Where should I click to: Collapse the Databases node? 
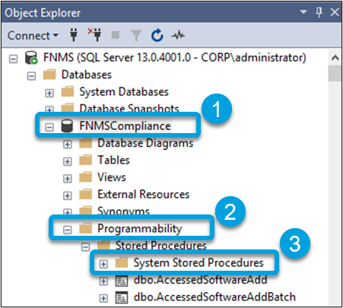click(x=31, y=76)
